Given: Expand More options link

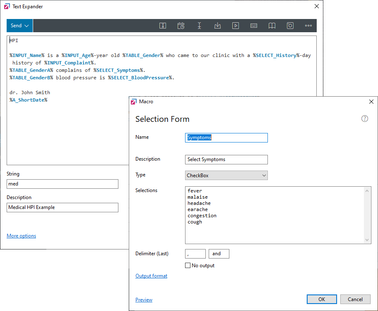Looking at the screenshot, I should [21, 236].
